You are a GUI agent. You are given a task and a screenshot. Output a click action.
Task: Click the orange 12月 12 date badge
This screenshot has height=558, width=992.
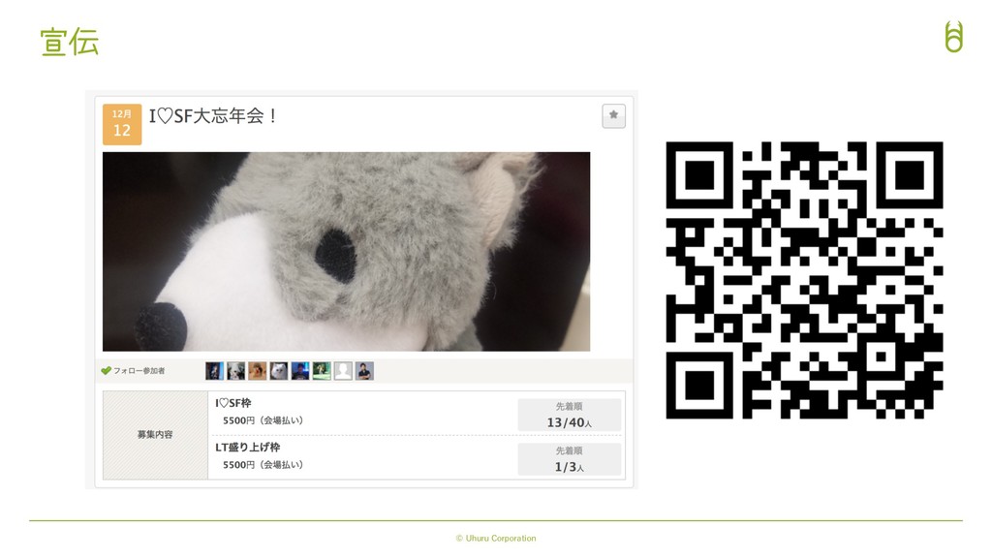tap(122, 124)
